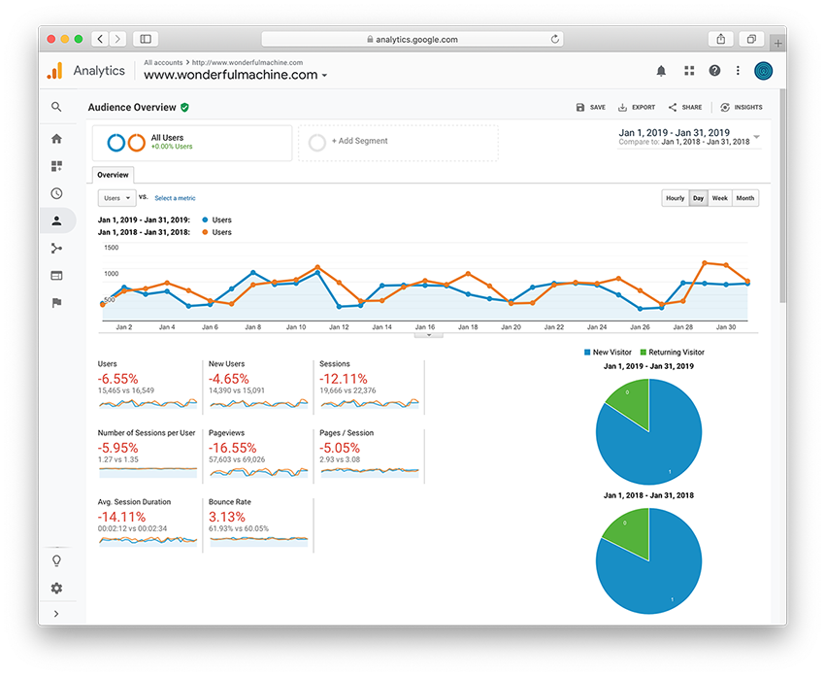Open Discover lightbulb icon
Image resolution: width=825 pixels, height=676 pixels.
(56, 560)
